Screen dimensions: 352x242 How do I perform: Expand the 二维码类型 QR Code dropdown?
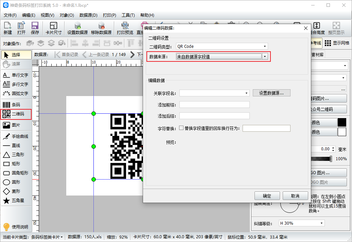265,46
